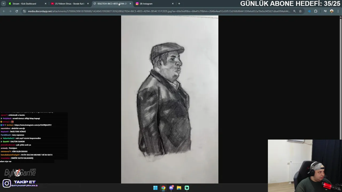The image size is (342, 192).
Task: Click chat message 'EMEĞE SAYGI KALMAMIŞ'
Action: [x=22, y=158]
